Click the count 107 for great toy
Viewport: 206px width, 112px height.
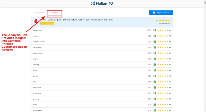[149, 99]
